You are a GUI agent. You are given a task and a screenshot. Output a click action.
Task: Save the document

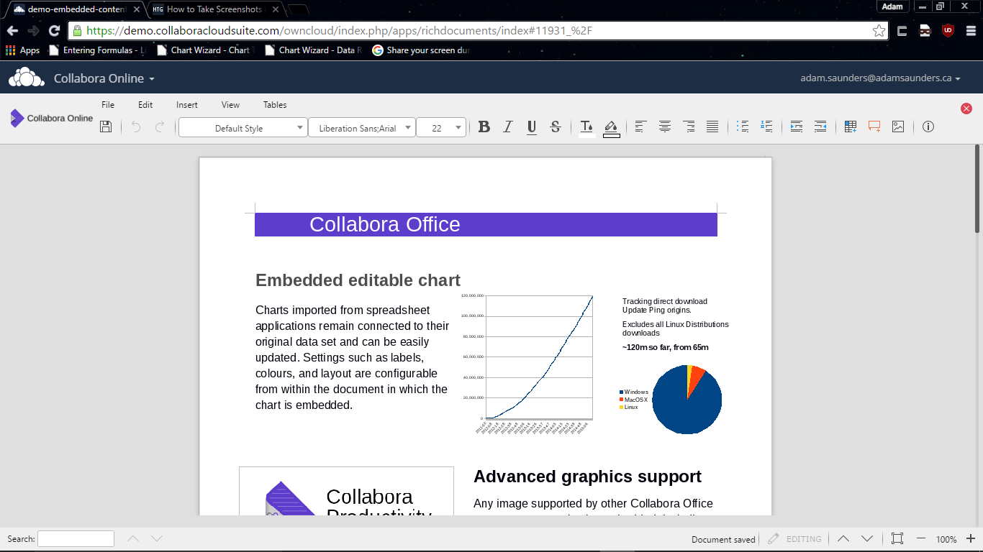(105, 126)
